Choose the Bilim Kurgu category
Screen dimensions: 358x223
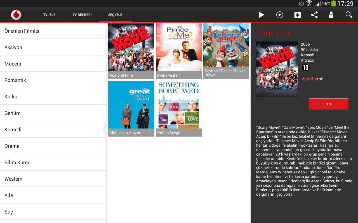click(x=53, y=163)
